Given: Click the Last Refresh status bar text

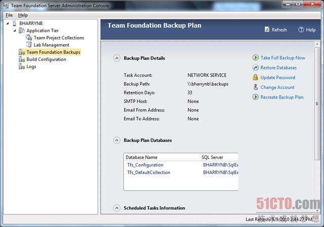Looking at the screenshot, I should pos(279,219).
